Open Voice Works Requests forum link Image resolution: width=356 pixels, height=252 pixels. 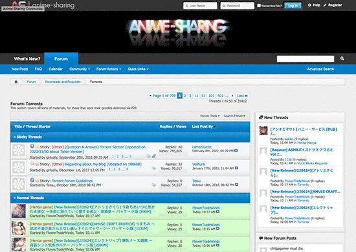point(312,163)
